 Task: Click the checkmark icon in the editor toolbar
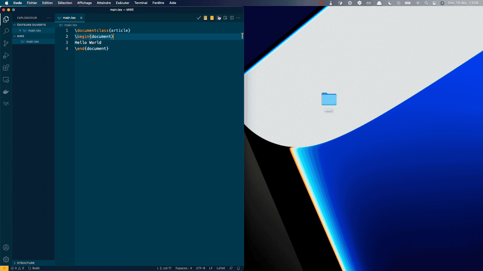pos(199,18)
